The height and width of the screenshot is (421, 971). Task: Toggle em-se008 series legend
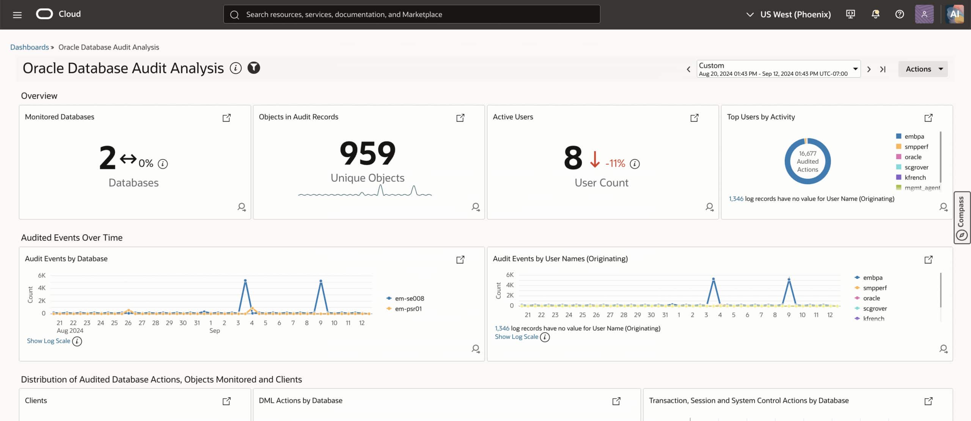(x=405, y=299)
